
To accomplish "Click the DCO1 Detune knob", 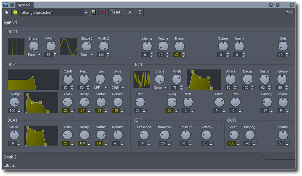I will pos(163,46).
